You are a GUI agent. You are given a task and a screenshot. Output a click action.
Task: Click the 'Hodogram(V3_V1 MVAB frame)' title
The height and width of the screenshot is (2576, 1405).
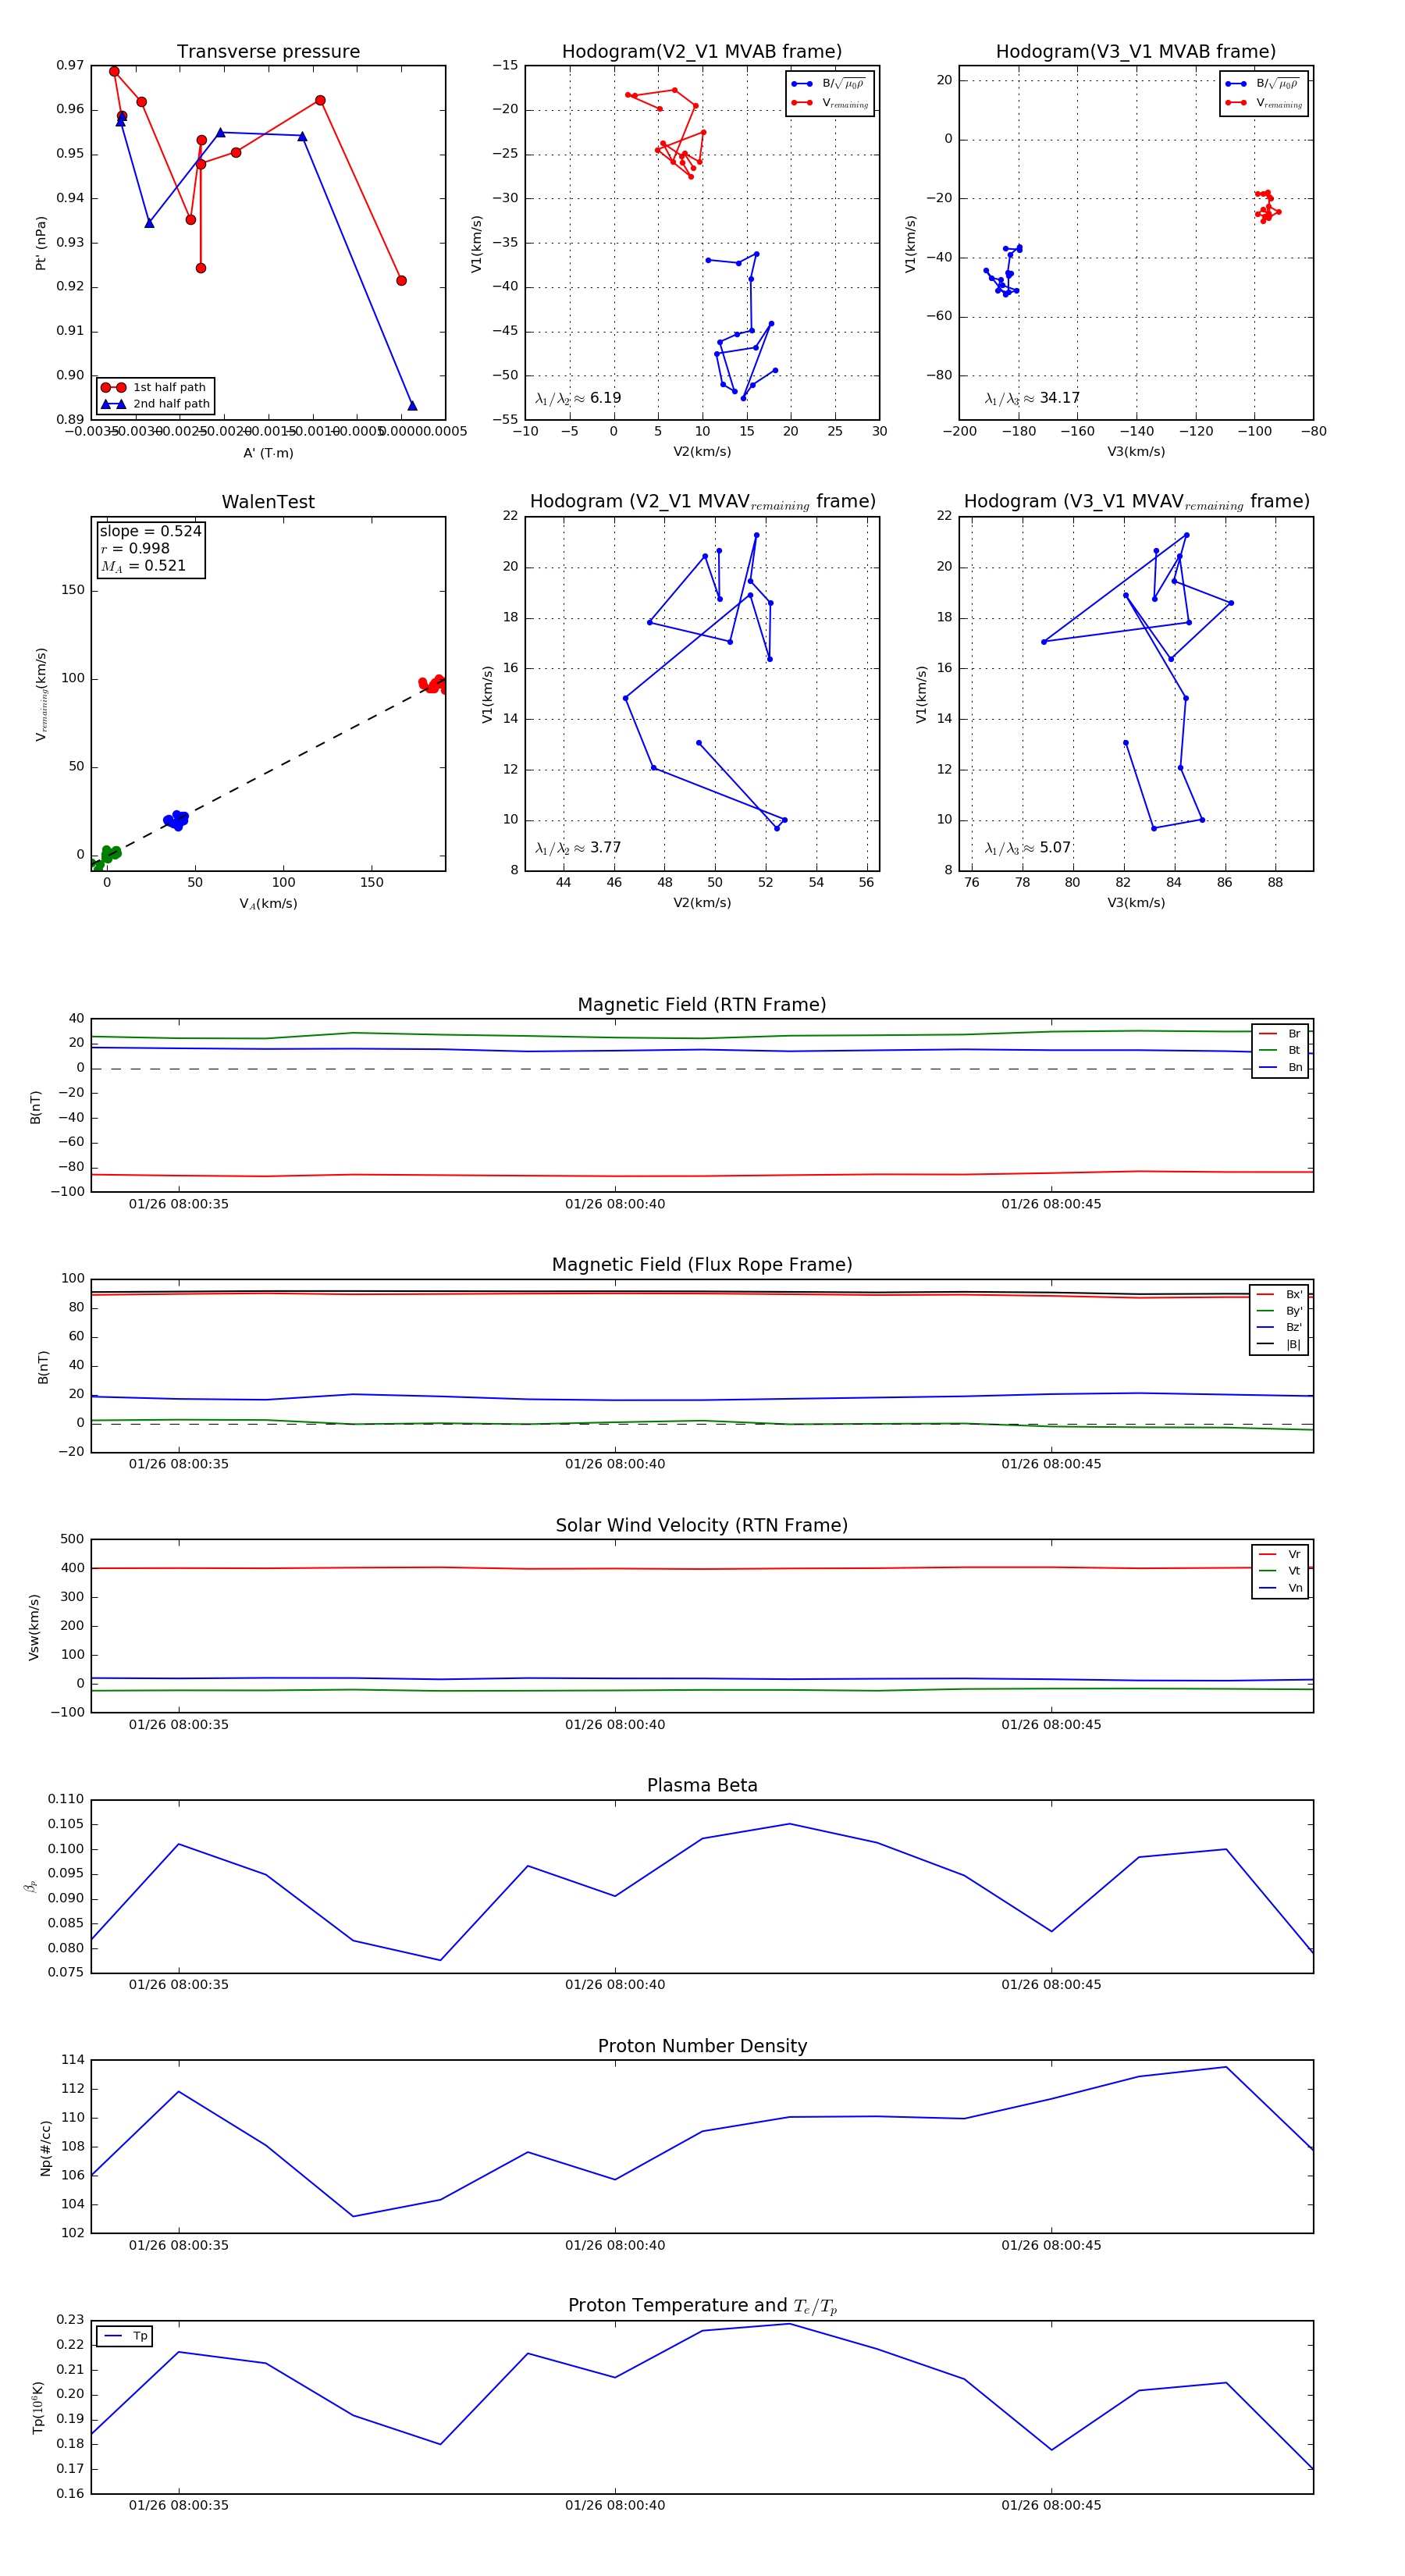pos(1135,51)
